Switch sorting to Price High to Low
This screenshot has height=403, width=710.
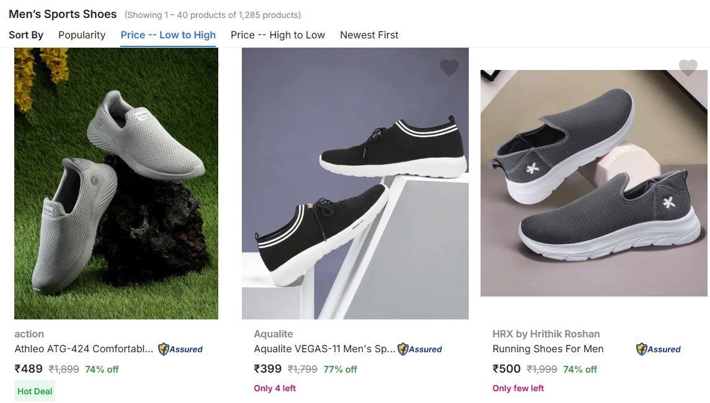point(277,35)
